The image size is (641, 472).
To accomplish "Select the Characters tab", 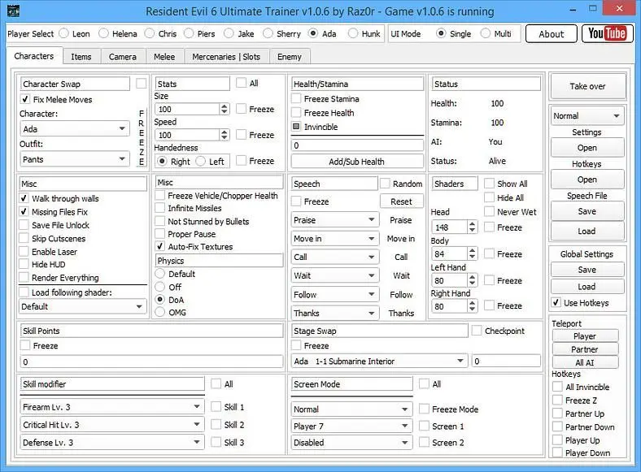I will [34, 56].
